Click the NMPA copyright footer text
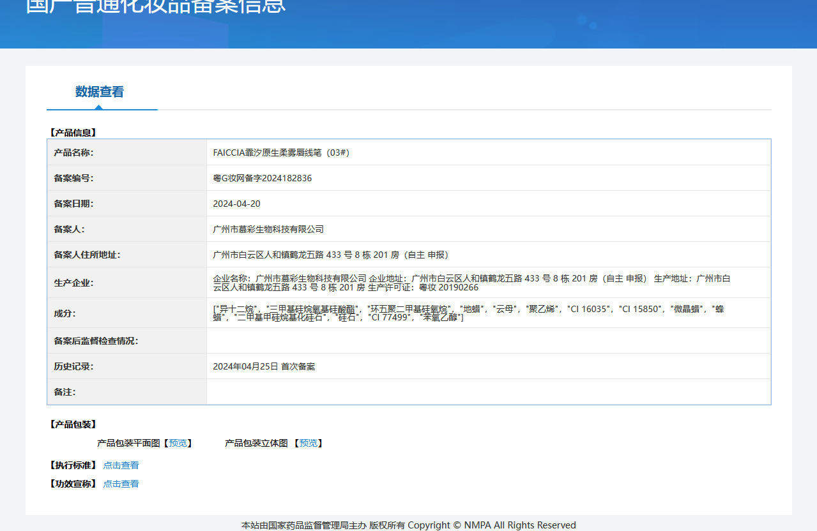 (x=409, y=525)
